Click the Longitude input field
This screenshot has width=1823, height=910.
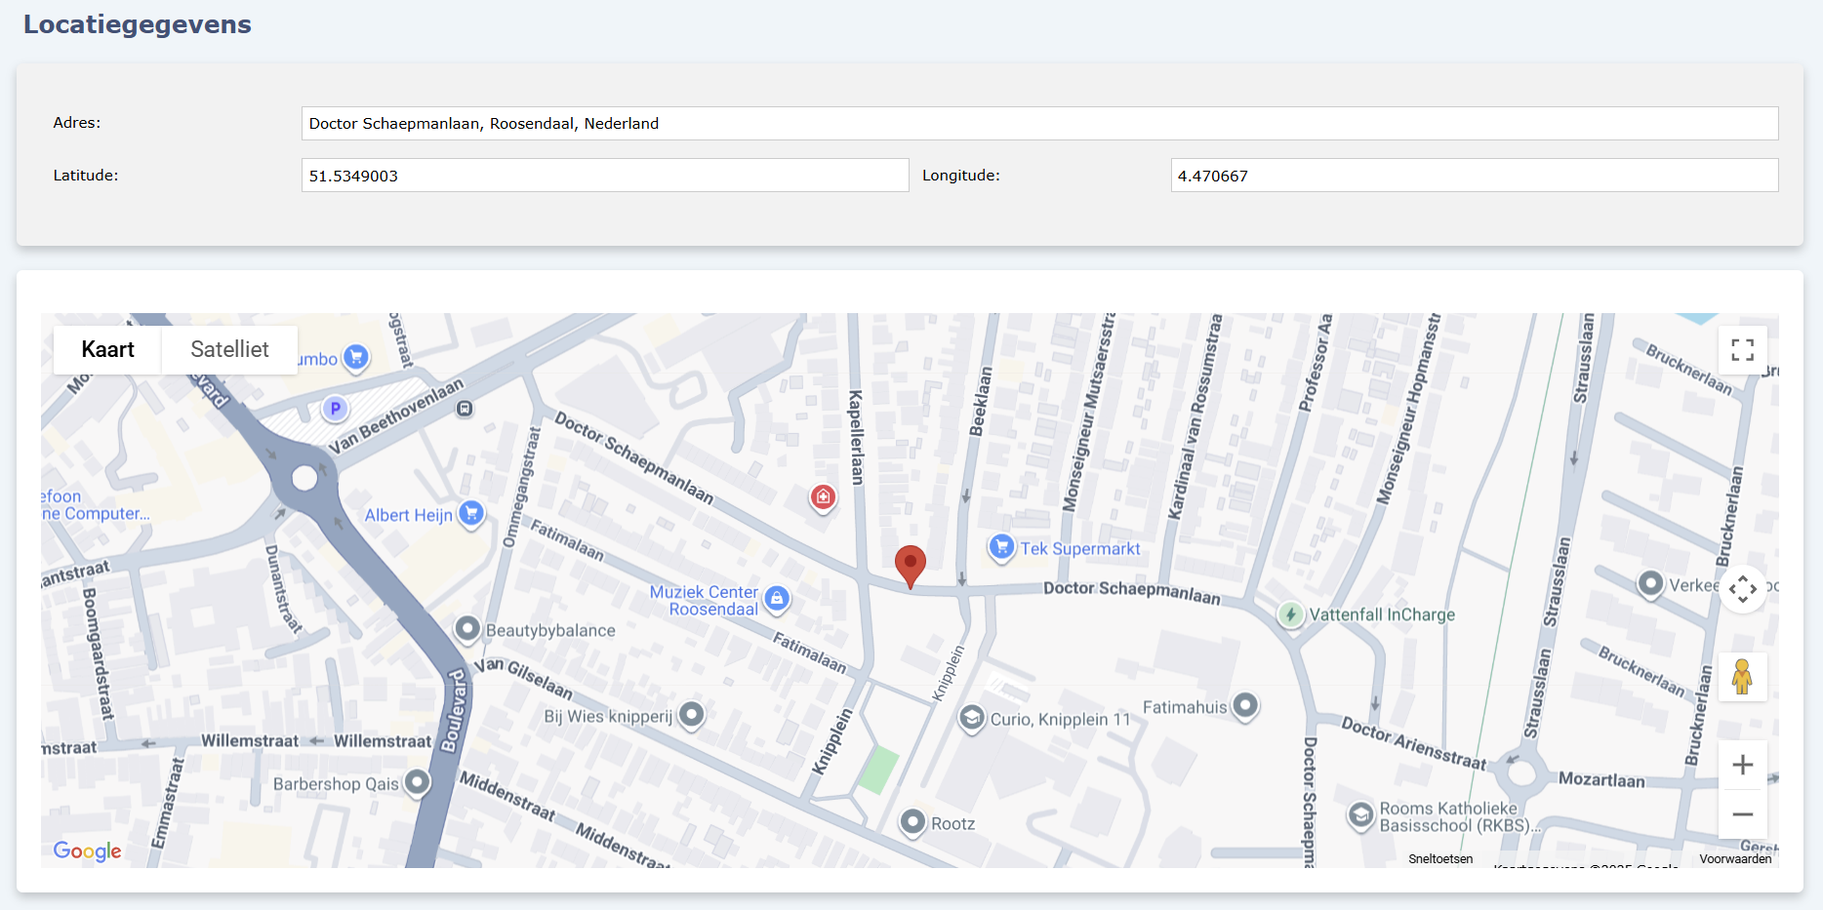(x=1475, y=176)
